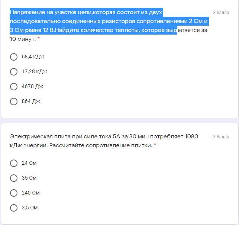Pick the 4678 Дж radio button
This screenshot has height=225, width=239.
(14, 87)
